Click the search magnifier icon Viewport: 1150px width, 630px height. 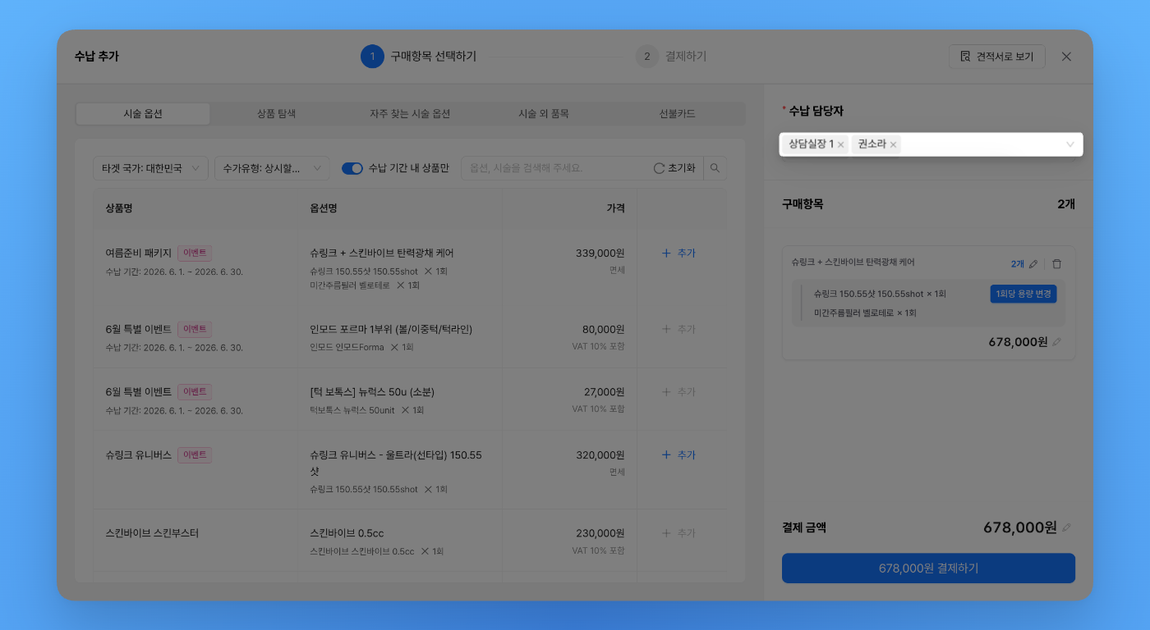pyautogui.click(x=715, y=168)
